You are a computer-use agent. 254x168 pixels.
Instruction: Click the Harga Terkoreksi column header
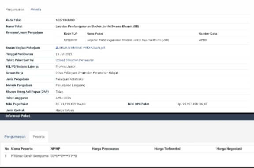167,149
